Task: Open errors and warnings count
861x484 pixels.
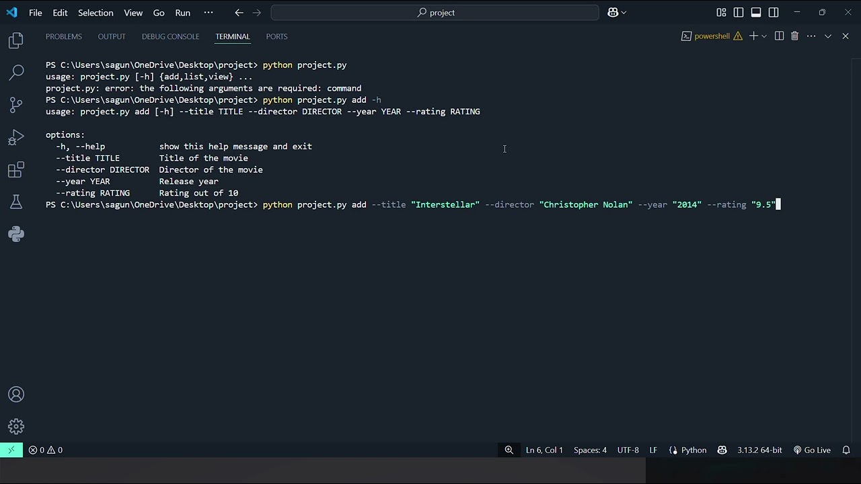Action: (46, 450)
